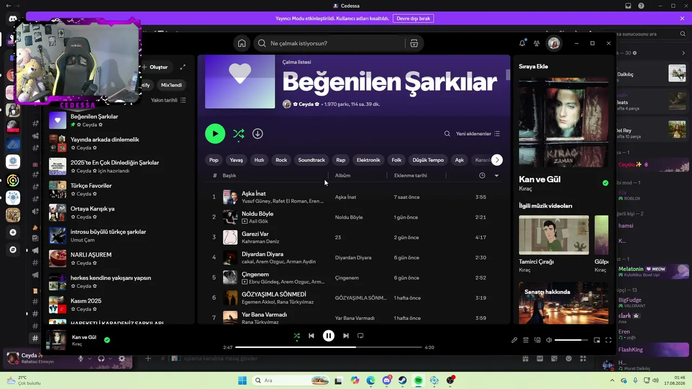Pause the current song Kan ve Gül
Viewport: 692px width, 389px height.
tap(329, 336)
